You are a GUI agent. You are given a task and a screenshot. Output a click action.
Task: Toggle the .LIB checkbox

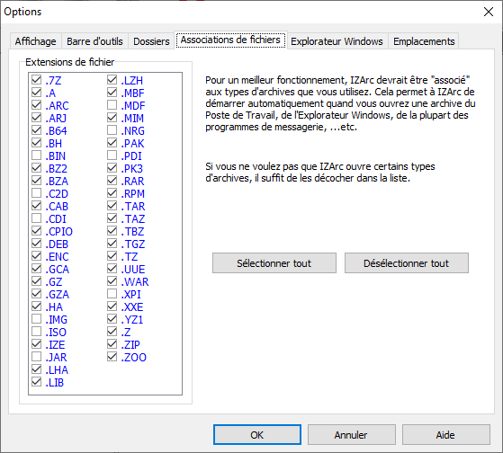37,382
